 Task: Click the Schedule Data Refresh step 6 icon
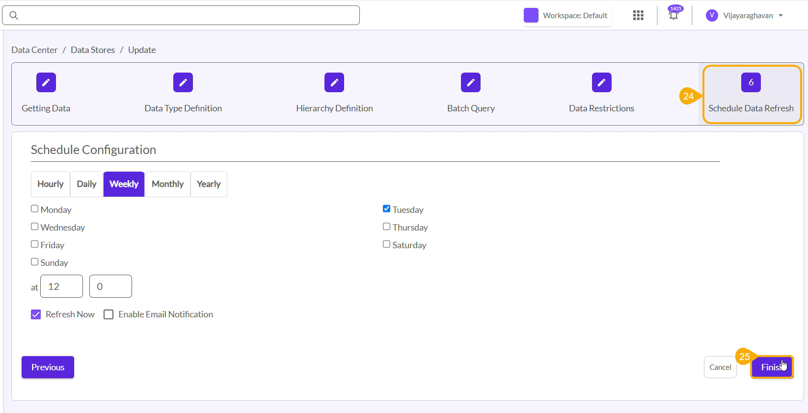[751, 82]
